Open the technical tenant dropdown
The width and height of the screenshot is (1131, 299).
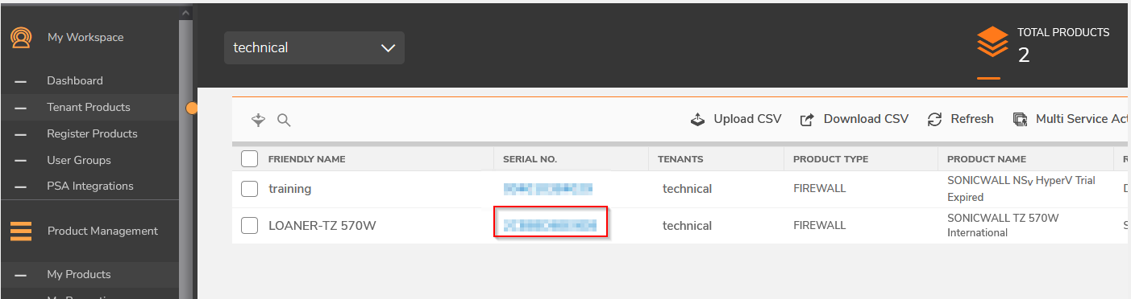(x=314, y=48)
